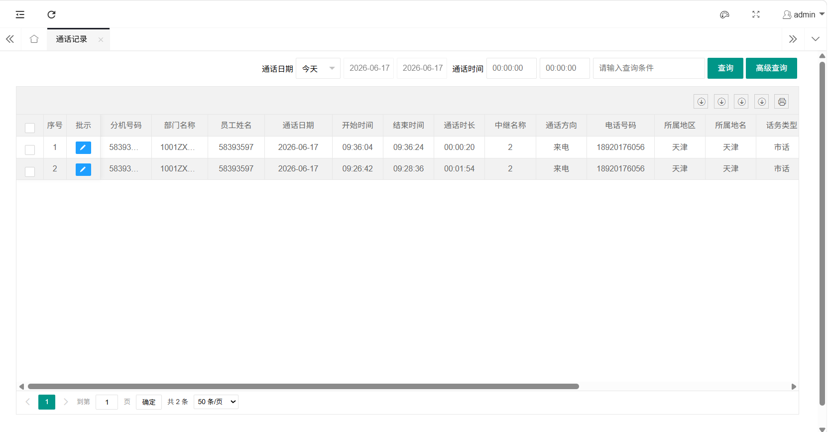Collapse the sidebar menu icon
829x432 pixels.
[x=20, y=14]
